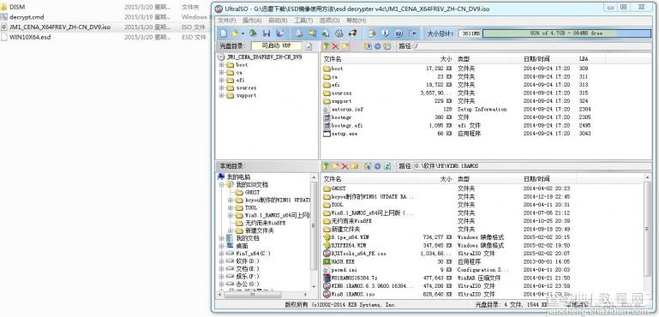Open the 选项(O) menu
This screenshot has width=659, height=317.
click(329, 21)
